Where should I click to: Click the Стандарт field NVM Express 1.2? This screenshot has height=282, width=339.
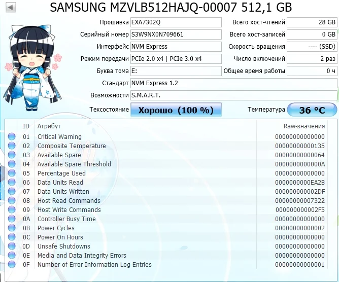[x=234, y=83]
